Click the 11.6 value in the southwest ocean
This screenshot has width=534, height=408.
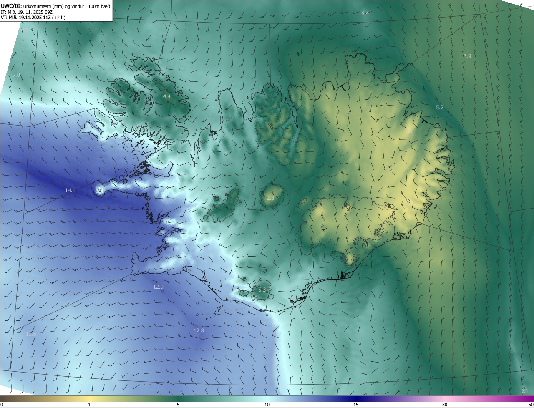click(31, 334)
